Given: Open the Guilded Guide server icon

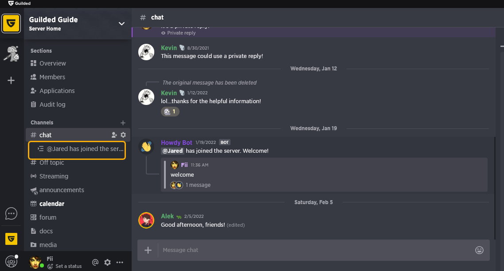Looking at the screenshot, I should tap(11, 23).
